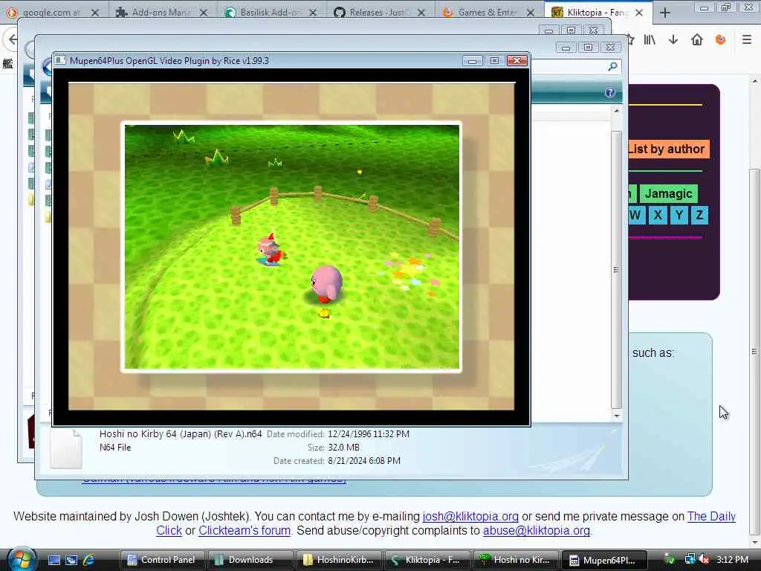Switch to Kliktopia taskbar window button
This screenshot has width=761, height=571.
coord(427,560)
